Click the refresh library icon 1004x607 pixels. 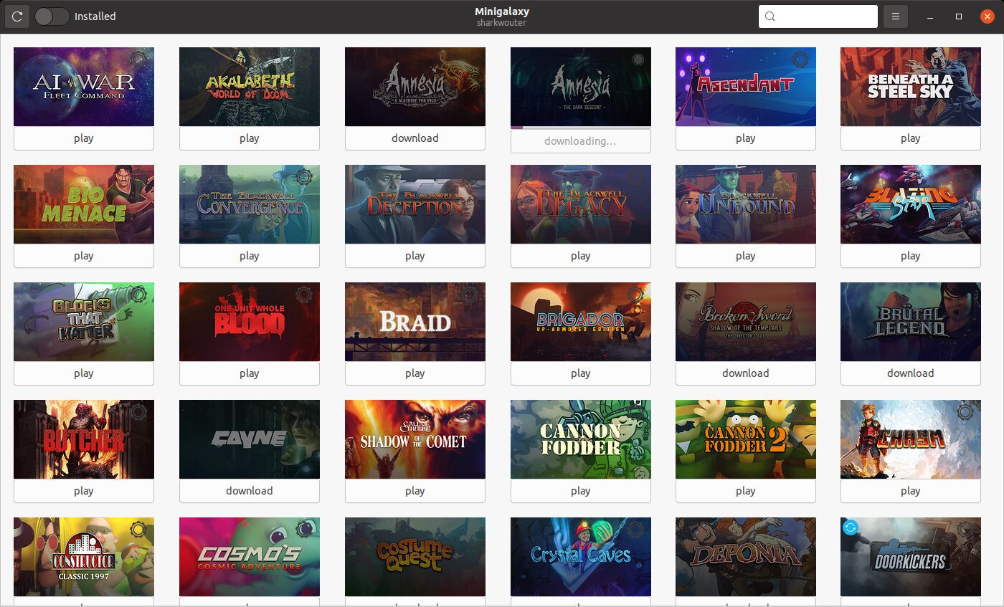[17, 16]
